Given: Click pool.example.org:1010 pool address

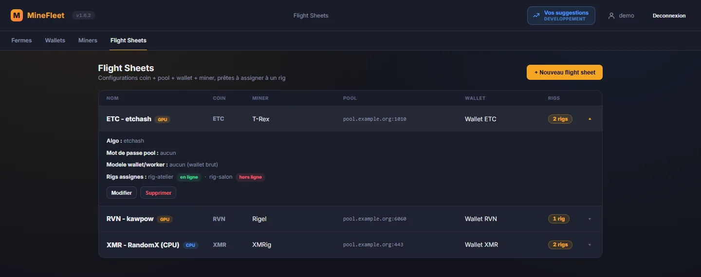Looking at the screenshot, I should 375,119.
